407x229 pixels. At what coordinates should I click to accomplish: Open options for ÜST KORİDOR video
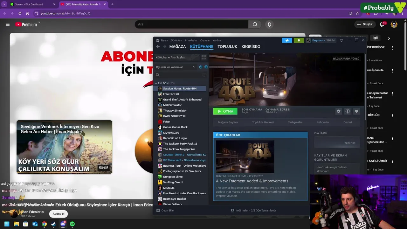(x=392, y=48)
